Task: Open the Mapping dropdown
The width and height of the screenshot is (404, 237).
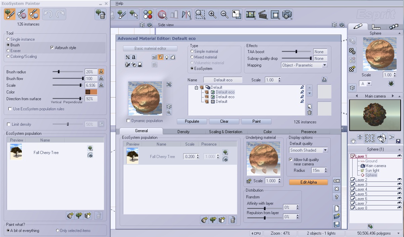Action: [x=324, y=65]
